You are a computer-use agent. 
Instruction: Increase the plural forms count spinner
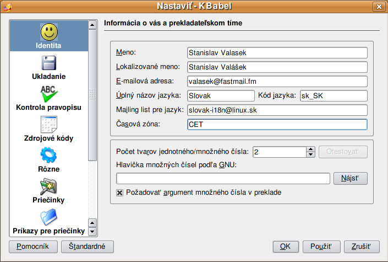(x=310, y=149)
